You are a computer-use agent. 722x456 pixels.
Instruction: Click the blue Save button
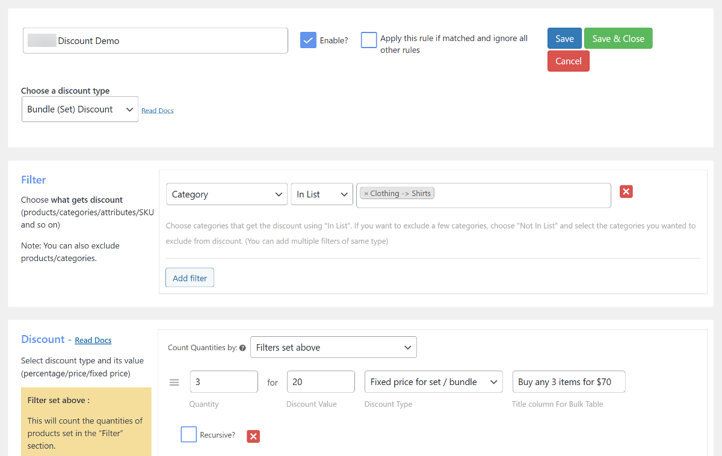click(564, 39)
